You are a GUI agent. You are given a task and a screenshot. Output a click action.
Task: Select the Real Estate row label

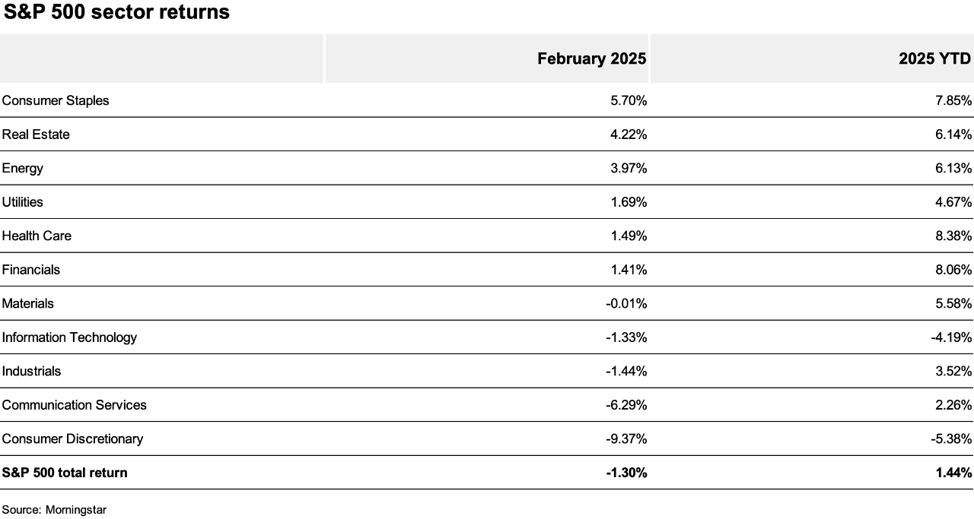coord(36,134)
